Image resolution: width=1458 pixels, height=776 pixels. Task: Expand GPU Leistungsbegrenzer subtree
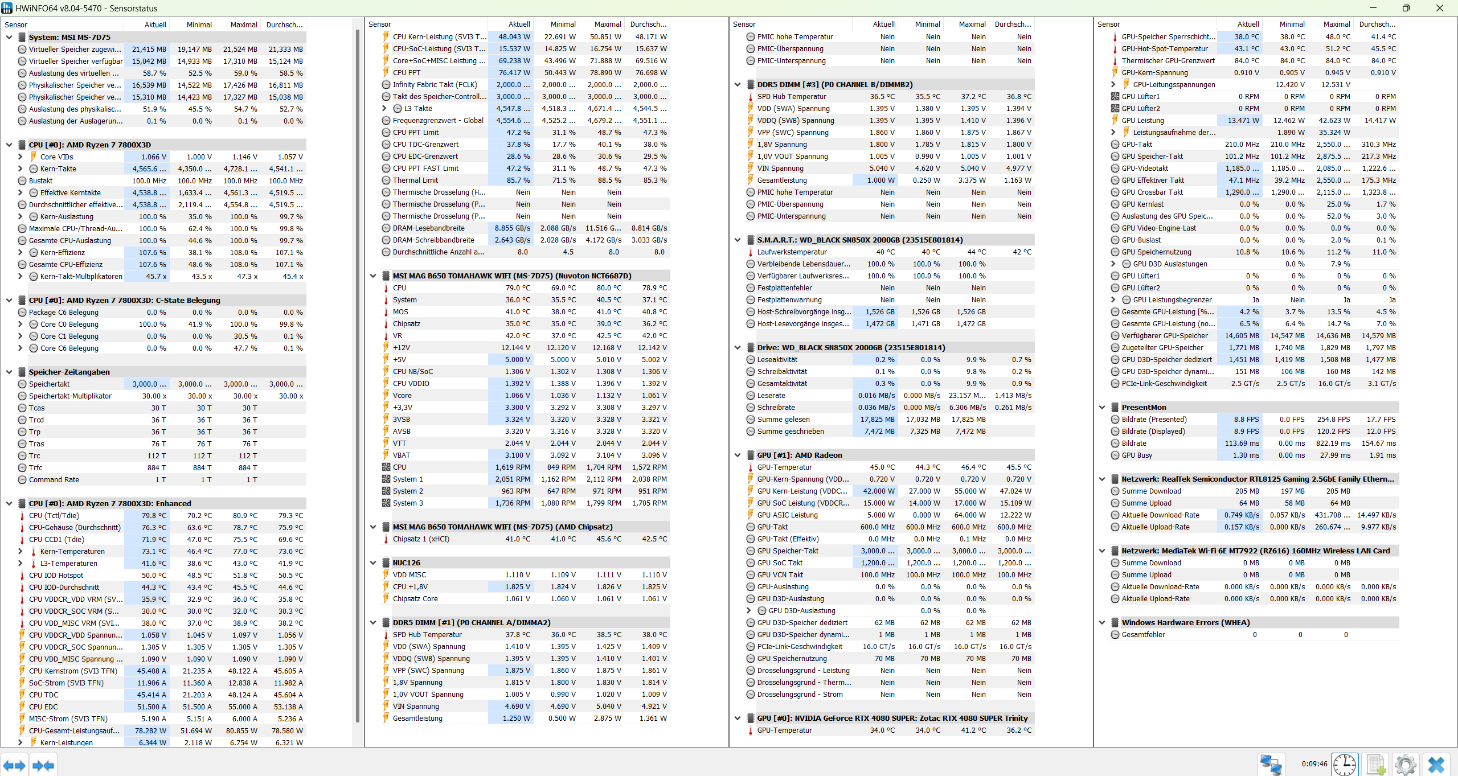(x=1113, y=299)
